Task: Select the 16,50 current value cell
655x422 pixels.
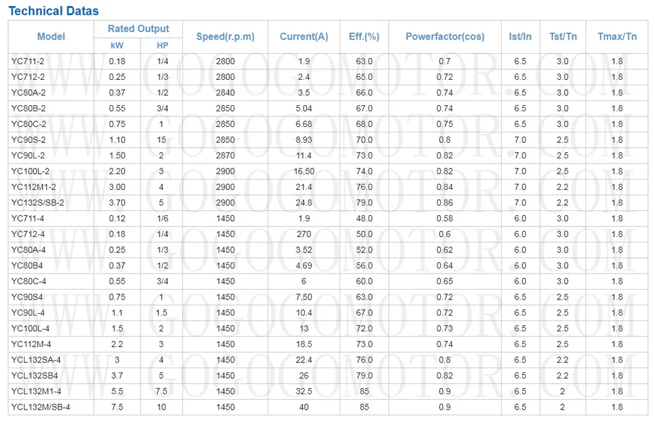Action: click(304, 171)
